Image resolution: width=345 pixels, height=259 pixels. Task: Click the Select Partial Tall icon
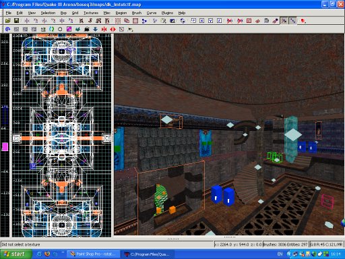pyautogui.click(x=98, y=21)
